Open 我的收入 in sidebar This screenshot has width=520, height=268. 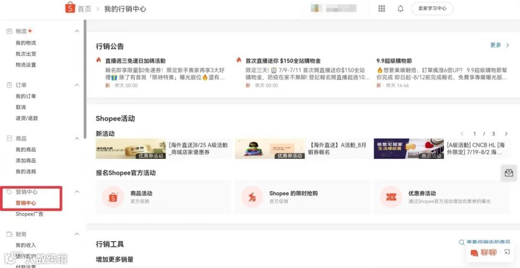(x=26, y=245)
